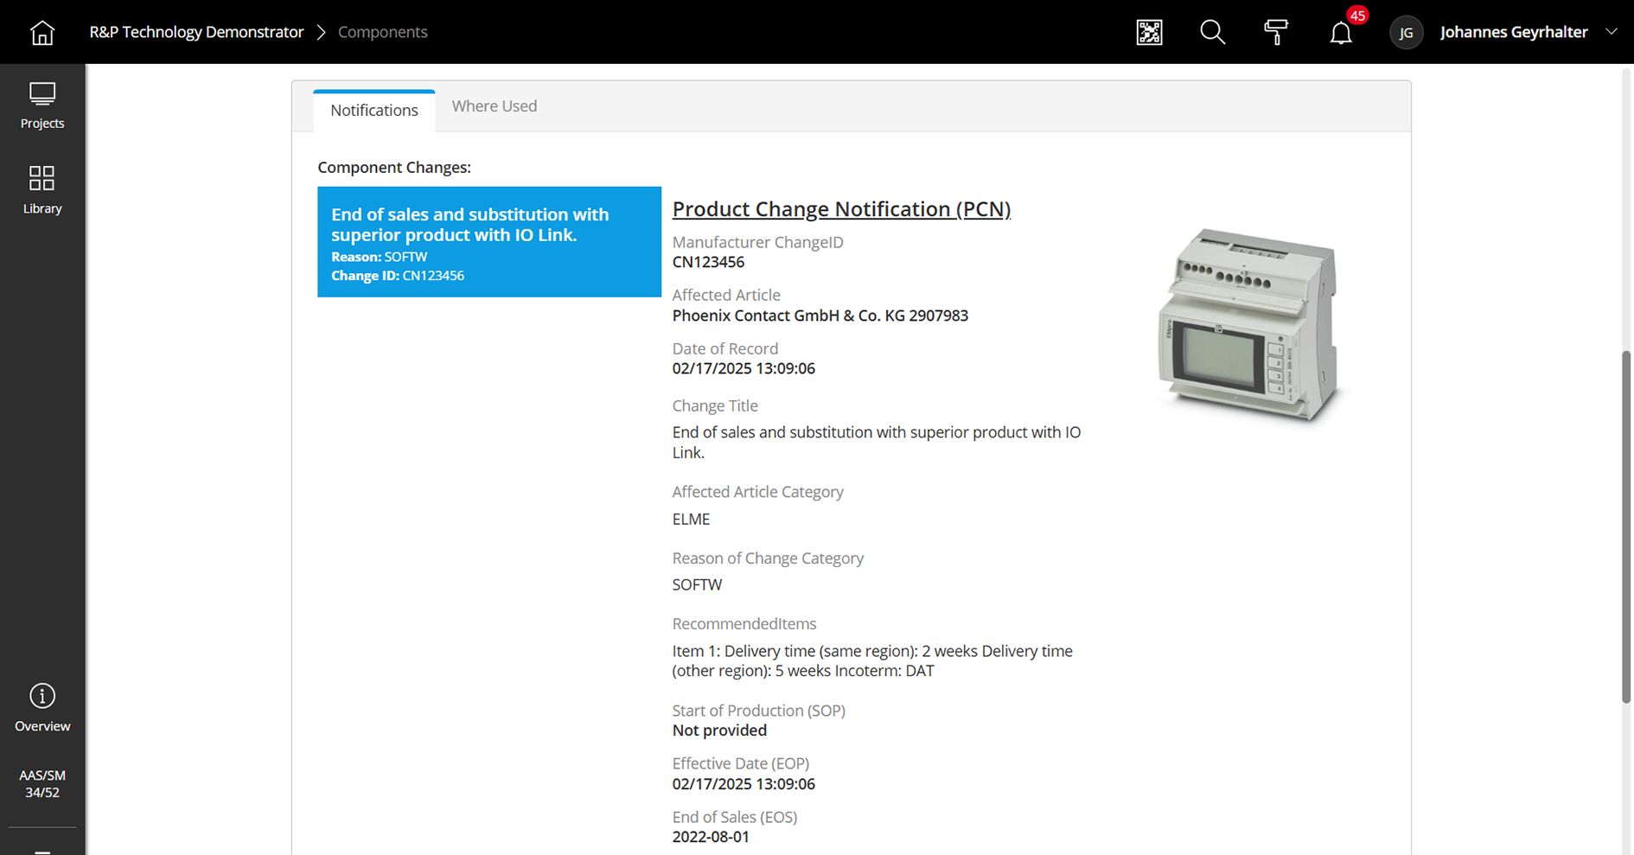1634x855 pixels.
Task: Click the Components breadcrumb
Action: pyautogui.click(x=382, y=32)
